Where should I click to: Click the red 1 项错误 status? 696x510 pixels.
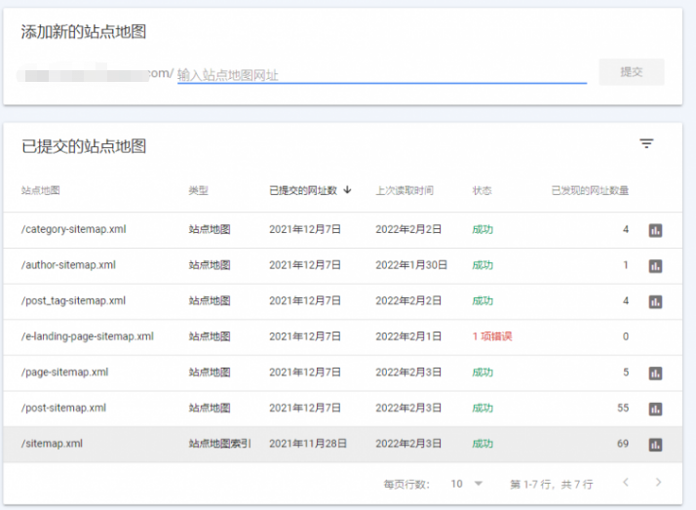tap(492, 336)
